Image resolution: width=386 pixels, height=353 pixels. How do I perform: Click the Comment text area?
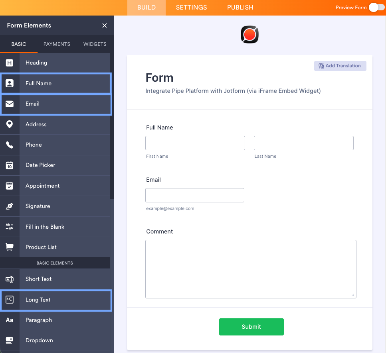(x=251, y=269)
